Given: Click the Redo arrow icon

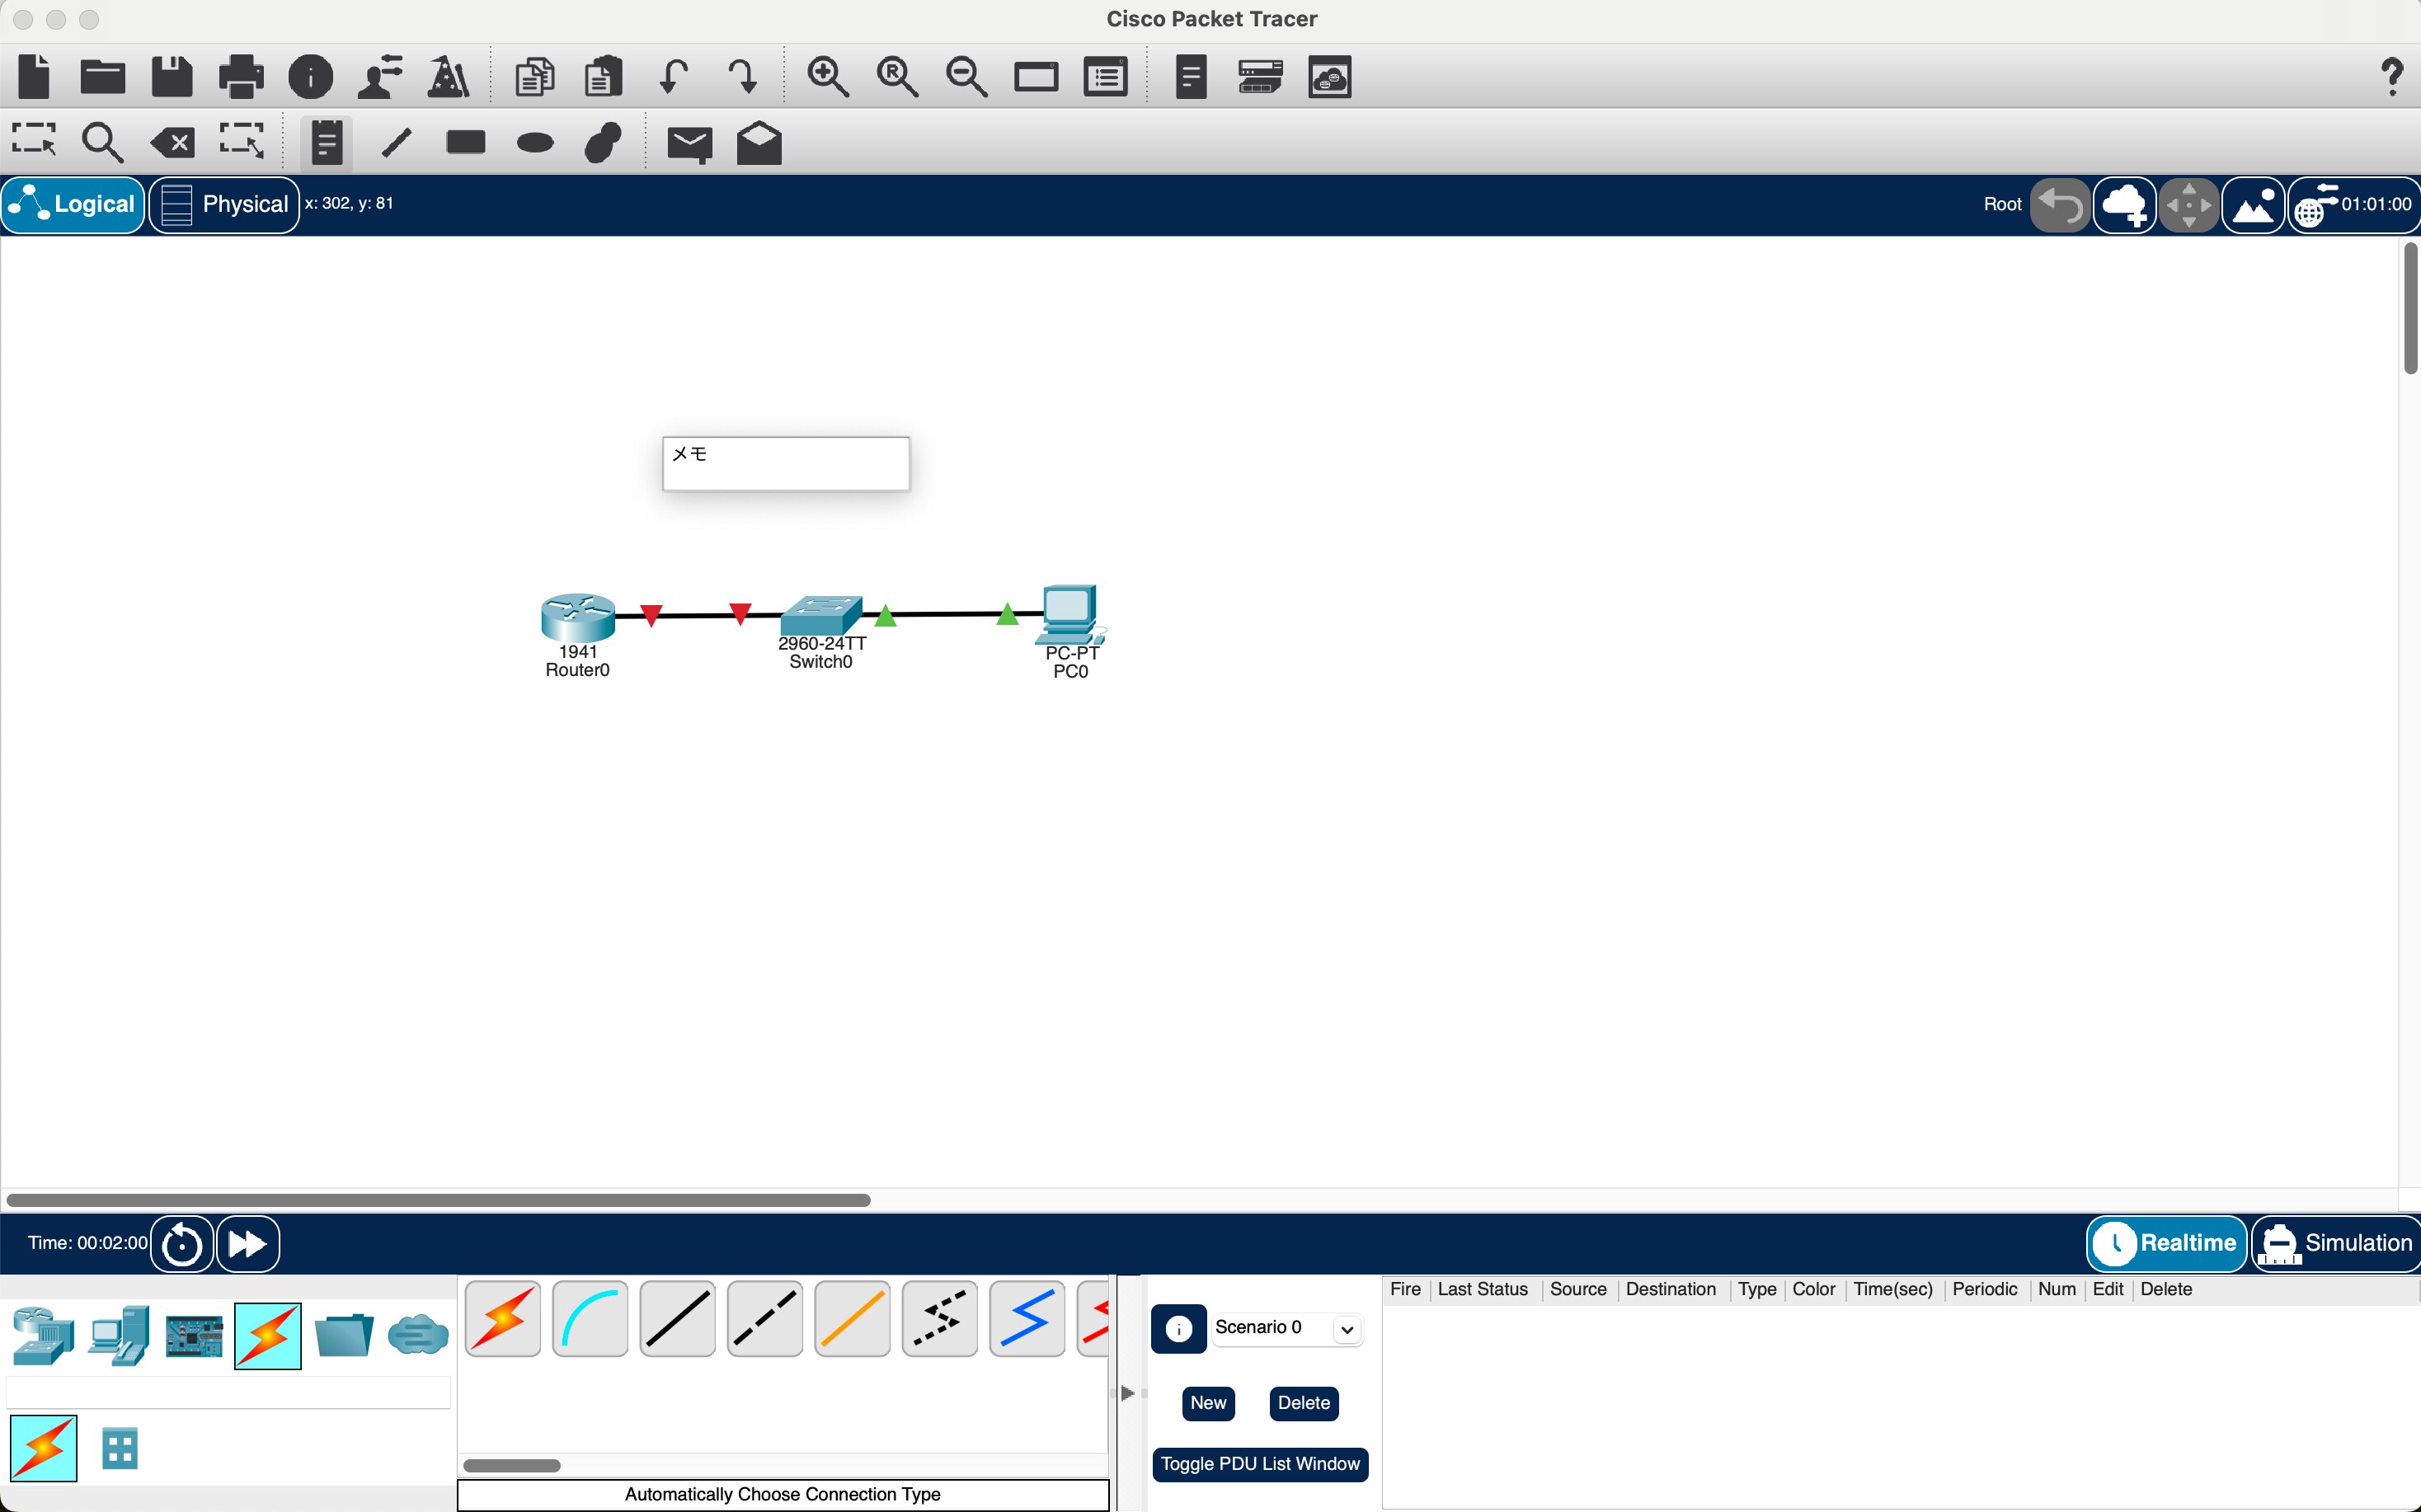Looking at the screenshot, I should coord(742,77).
